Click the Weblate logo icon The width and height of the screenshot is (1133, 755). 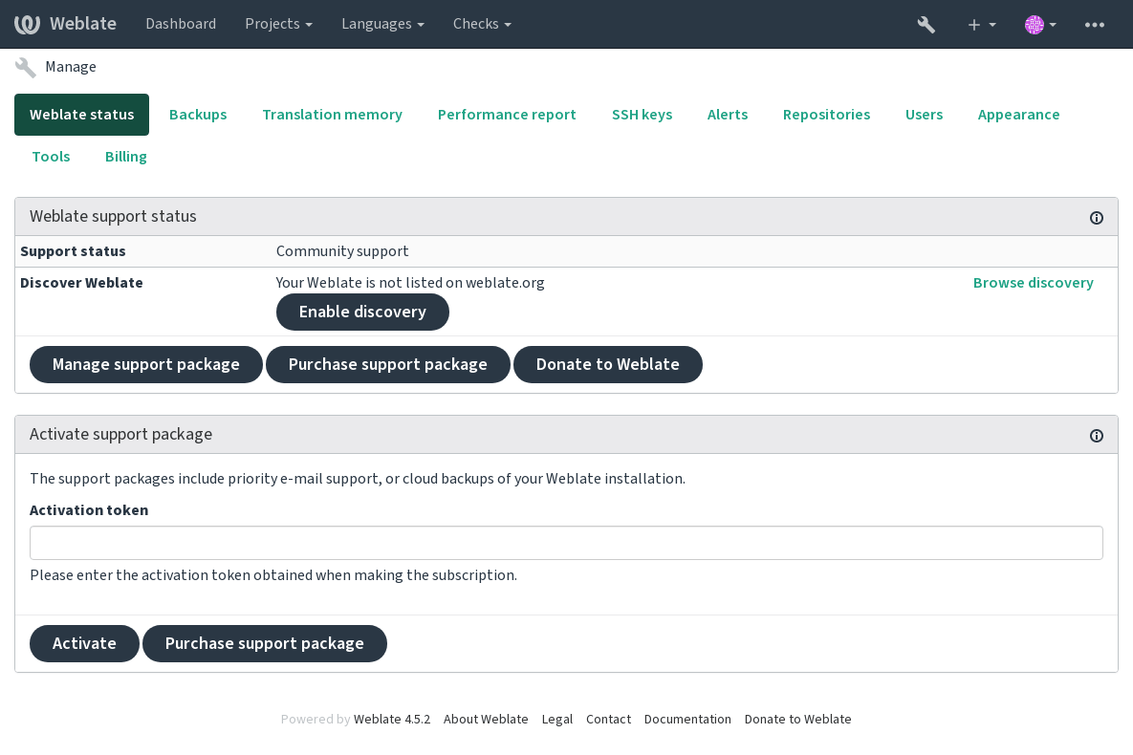pyautogui.click(x=27, y=24)
